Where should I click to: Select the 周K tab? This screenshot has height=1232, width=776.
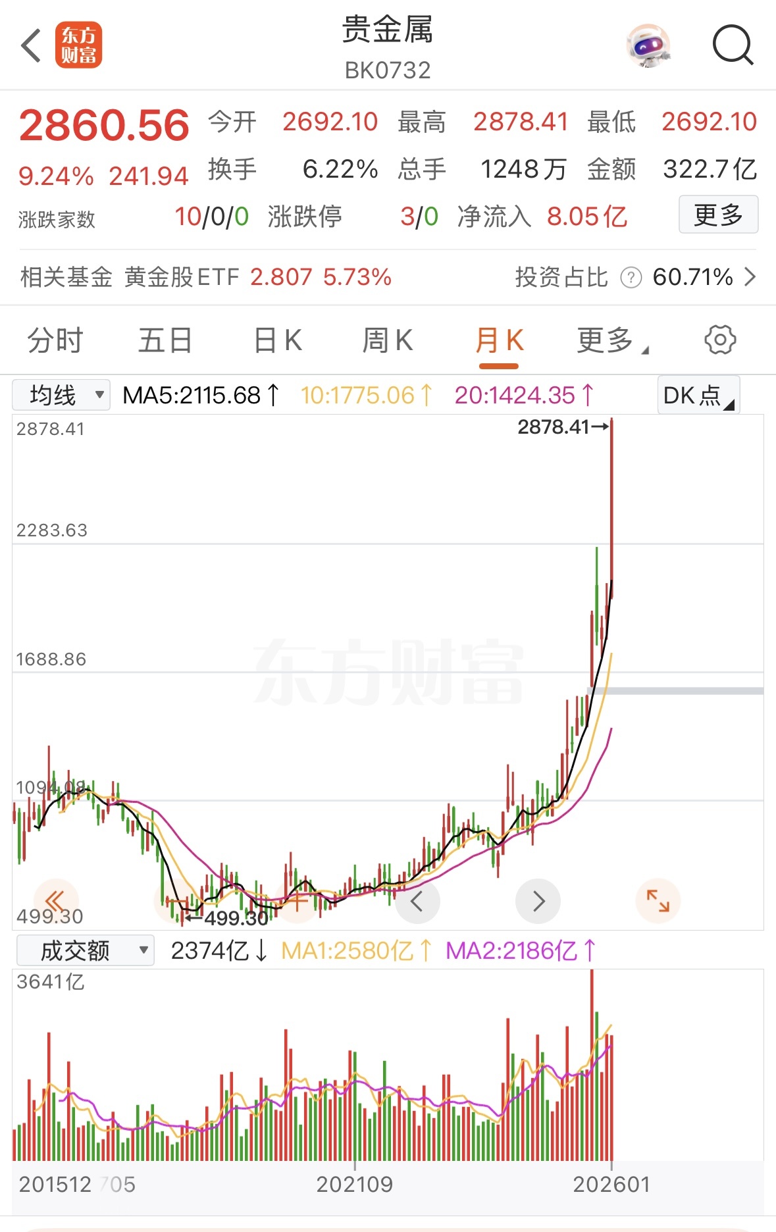coord(388,341)
